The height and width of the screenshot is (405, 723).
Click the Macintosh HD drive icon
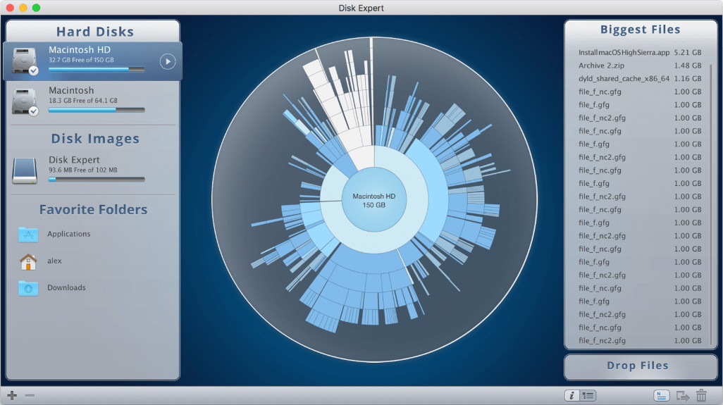click(25, 61)
